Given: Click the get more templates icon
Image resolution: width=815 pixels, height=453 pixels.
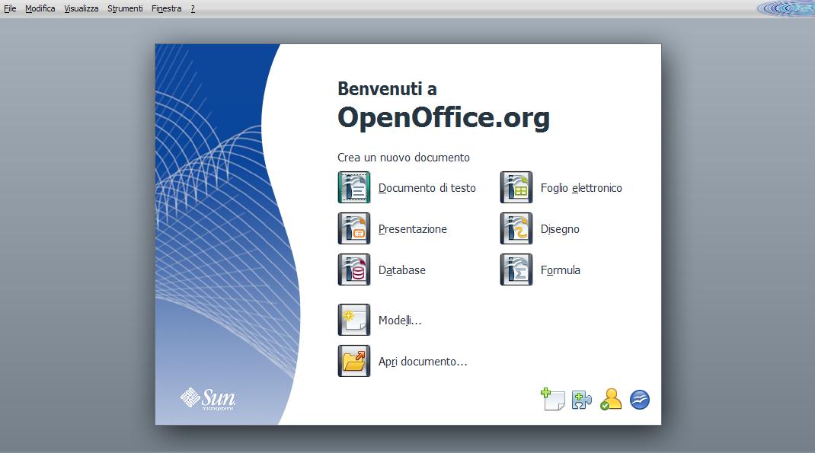Looking at the screenshot, I should (552, 400).
